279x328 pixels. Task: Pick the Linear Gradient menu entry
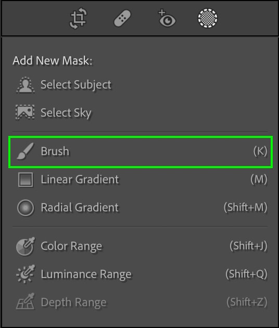[139, 180]
